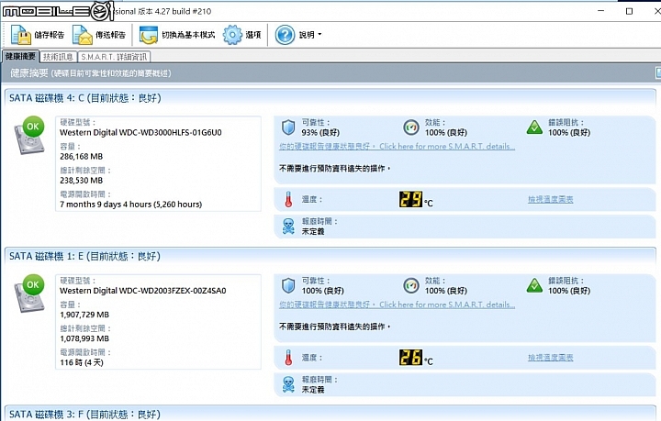Click power-on time 7 months 9 days text
The width and height of the screenshot is (661, 421).
(130, 205)
